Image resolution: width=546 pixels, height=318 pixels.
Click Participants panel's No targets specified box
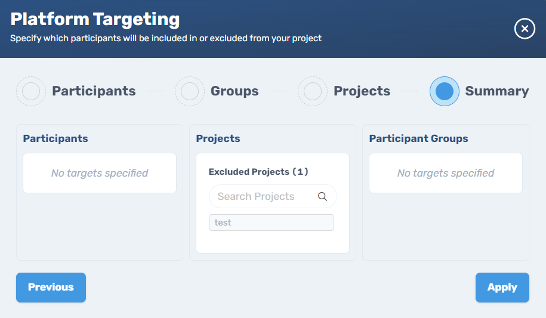click(x=100, y=173)
